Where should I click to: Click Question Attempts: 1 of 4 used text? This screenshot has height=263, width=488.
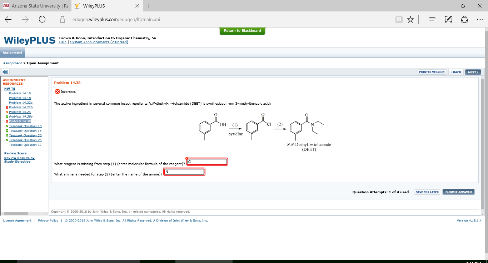pyautogui.click(x=380, y=192)
